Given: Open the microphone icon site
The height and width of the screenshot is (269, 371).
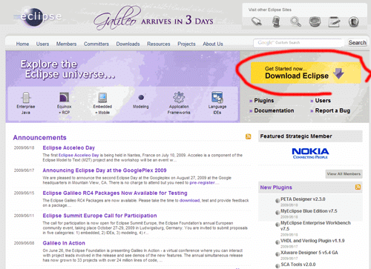Looking at the screenshot, I should click(276, 21).
